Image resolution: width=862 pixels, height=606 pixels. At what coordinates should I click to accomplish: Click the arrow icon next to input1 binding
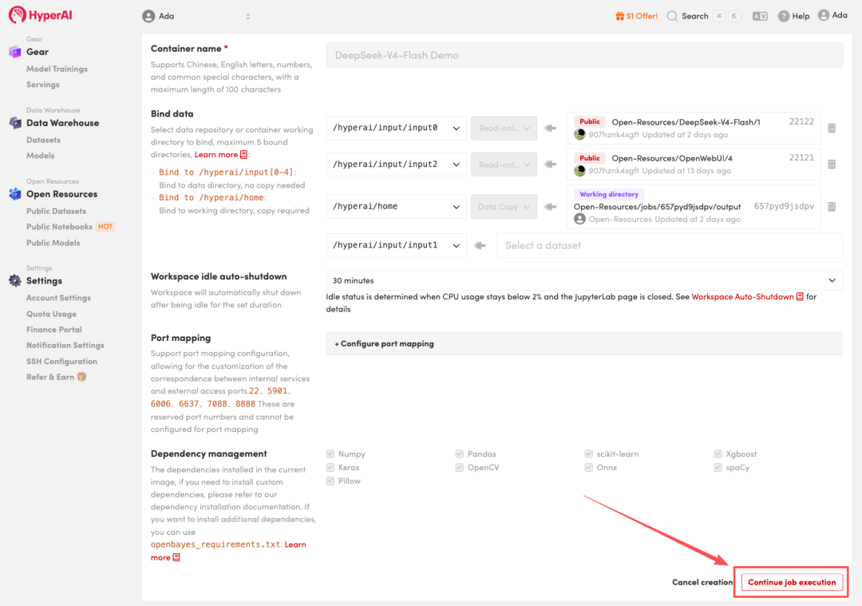(x=480, y=245)
